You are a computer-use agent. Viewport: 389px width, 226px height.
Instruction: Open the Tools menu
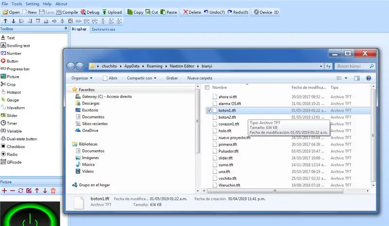(x=17, y=4)
